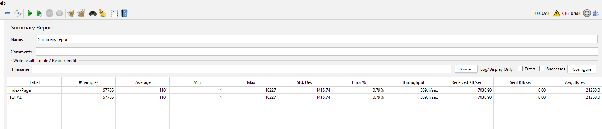Click 0.79% error in the TOTAL row
Image resolution: width=602 pixels, height=129 pixels.
click(378, 97)
